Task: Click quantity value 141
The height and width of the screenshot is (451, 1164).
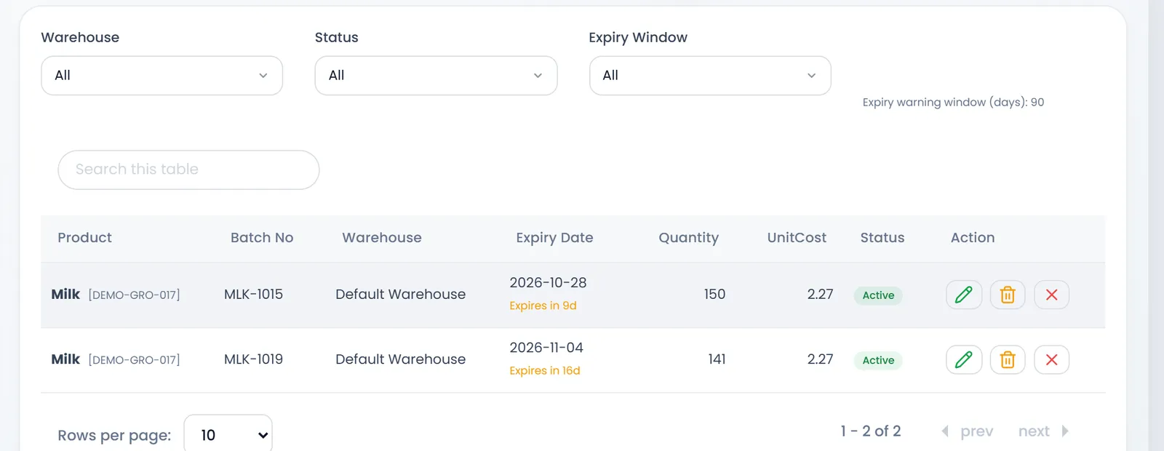Action: pyautogui.click(x=717, y=359)
